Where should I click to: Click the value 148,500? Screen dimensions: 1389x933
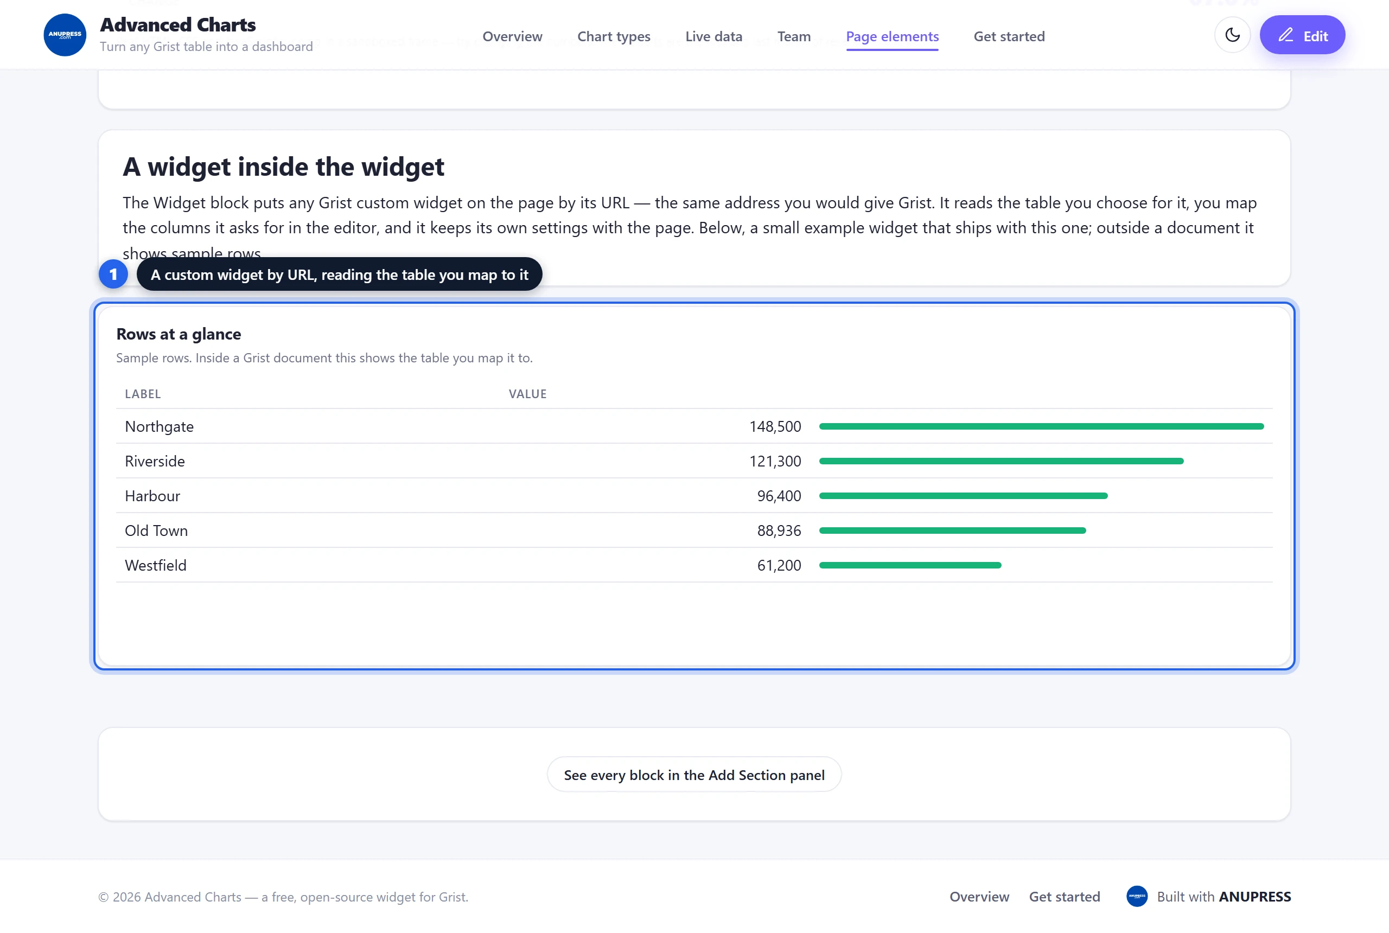(775, 427)
